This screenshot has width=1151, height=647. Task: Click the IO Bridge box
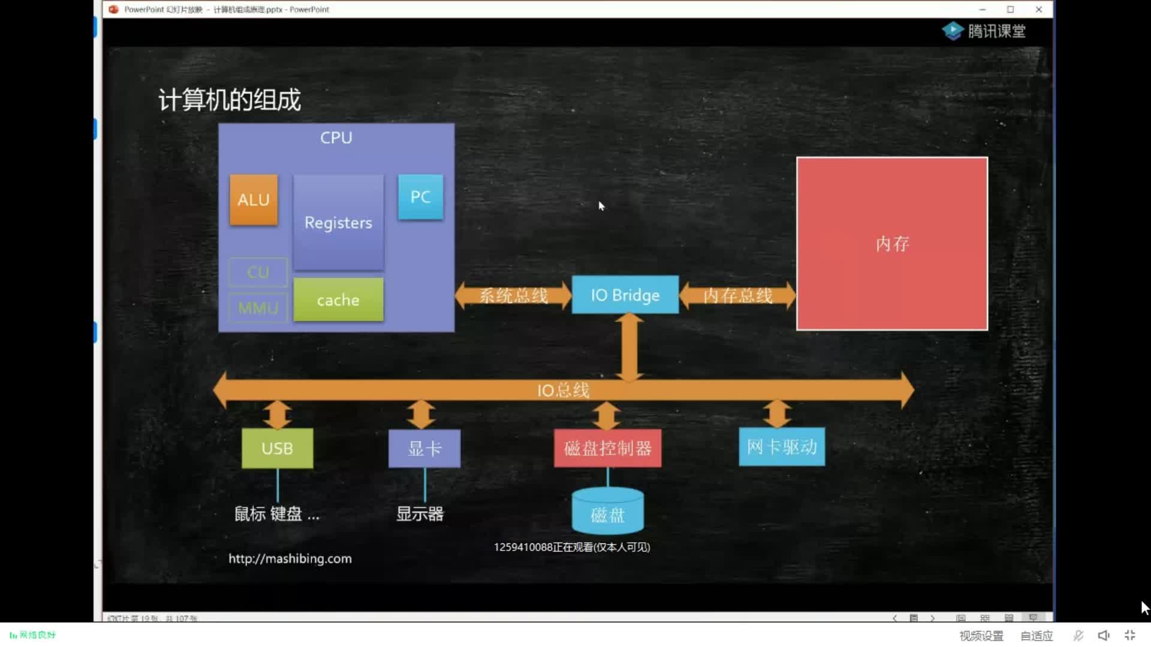tap(625, 295)
